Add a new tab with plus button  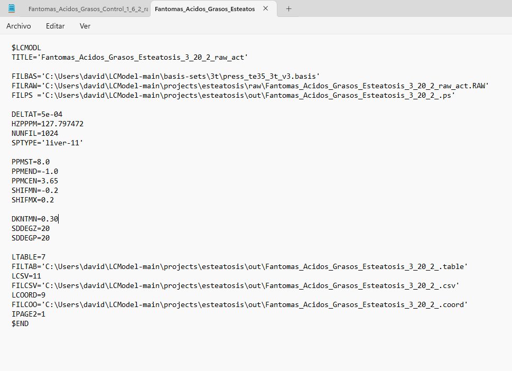(x=288, y=9)
